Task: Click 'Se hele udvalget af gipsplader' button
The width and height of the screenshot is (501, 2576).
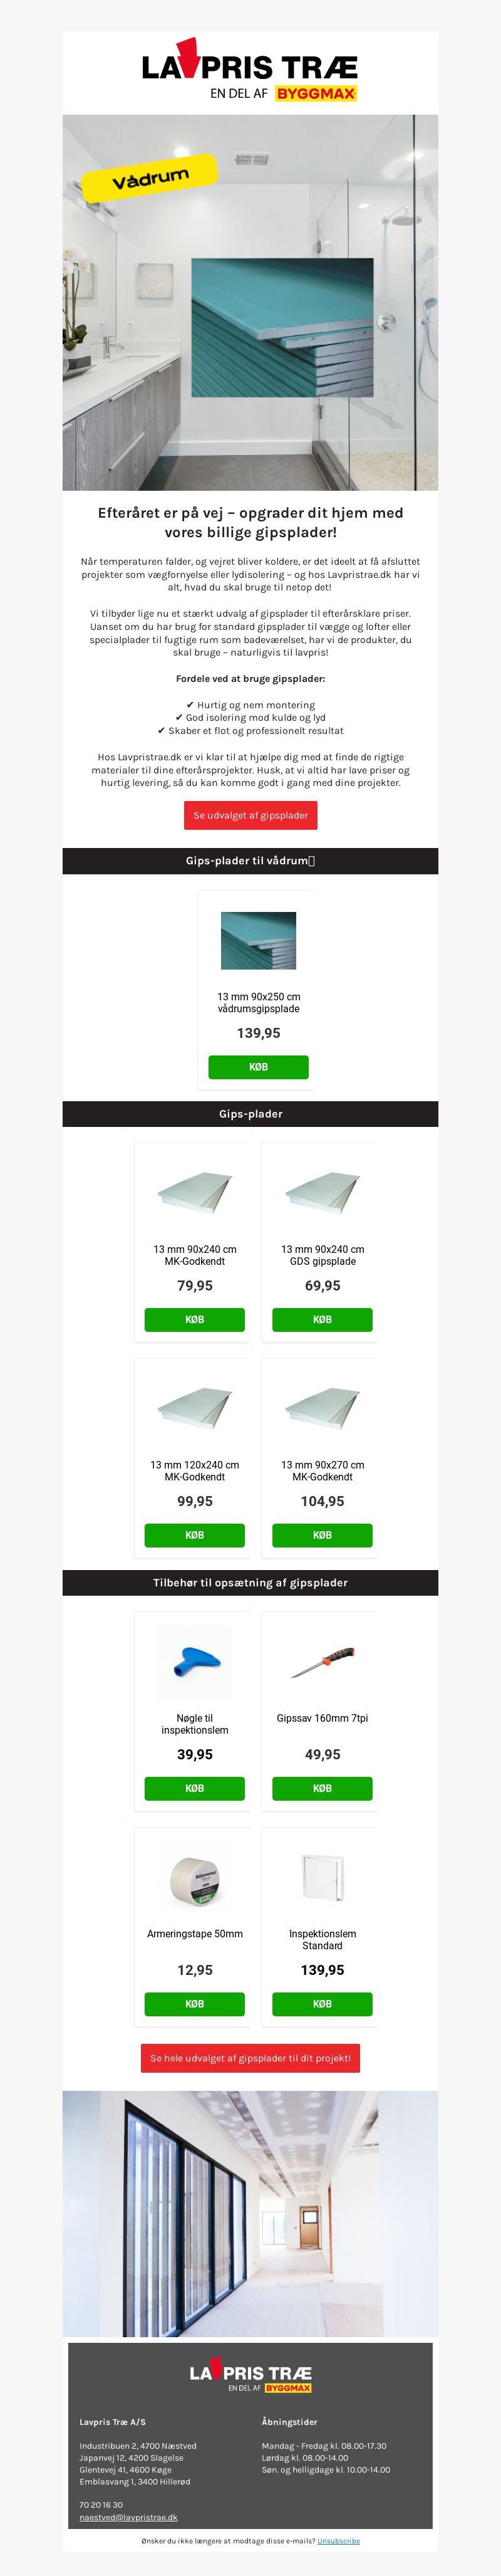Action: (x=250, y=2058)
